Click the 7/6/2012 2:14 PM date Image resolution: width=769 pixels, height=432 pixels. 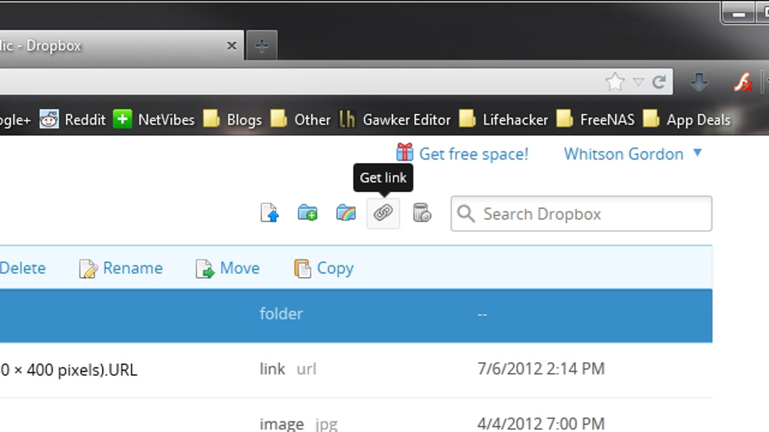pyautogui.click(x=541, y=369)
